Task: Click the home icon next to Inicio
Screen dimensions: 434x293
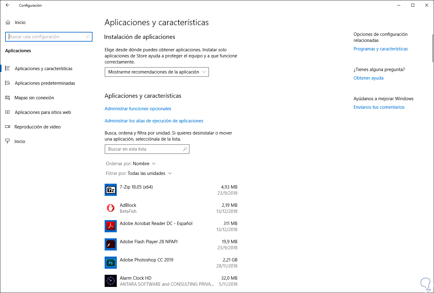Action: 8,22
